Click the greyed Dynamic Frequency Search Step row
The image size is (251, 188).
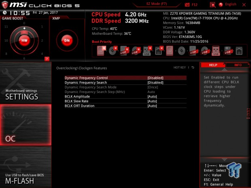tap(125, 92)
